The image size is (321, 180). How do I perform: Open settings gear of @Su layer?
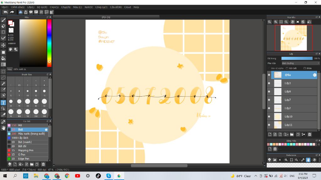tap(315, 75)
